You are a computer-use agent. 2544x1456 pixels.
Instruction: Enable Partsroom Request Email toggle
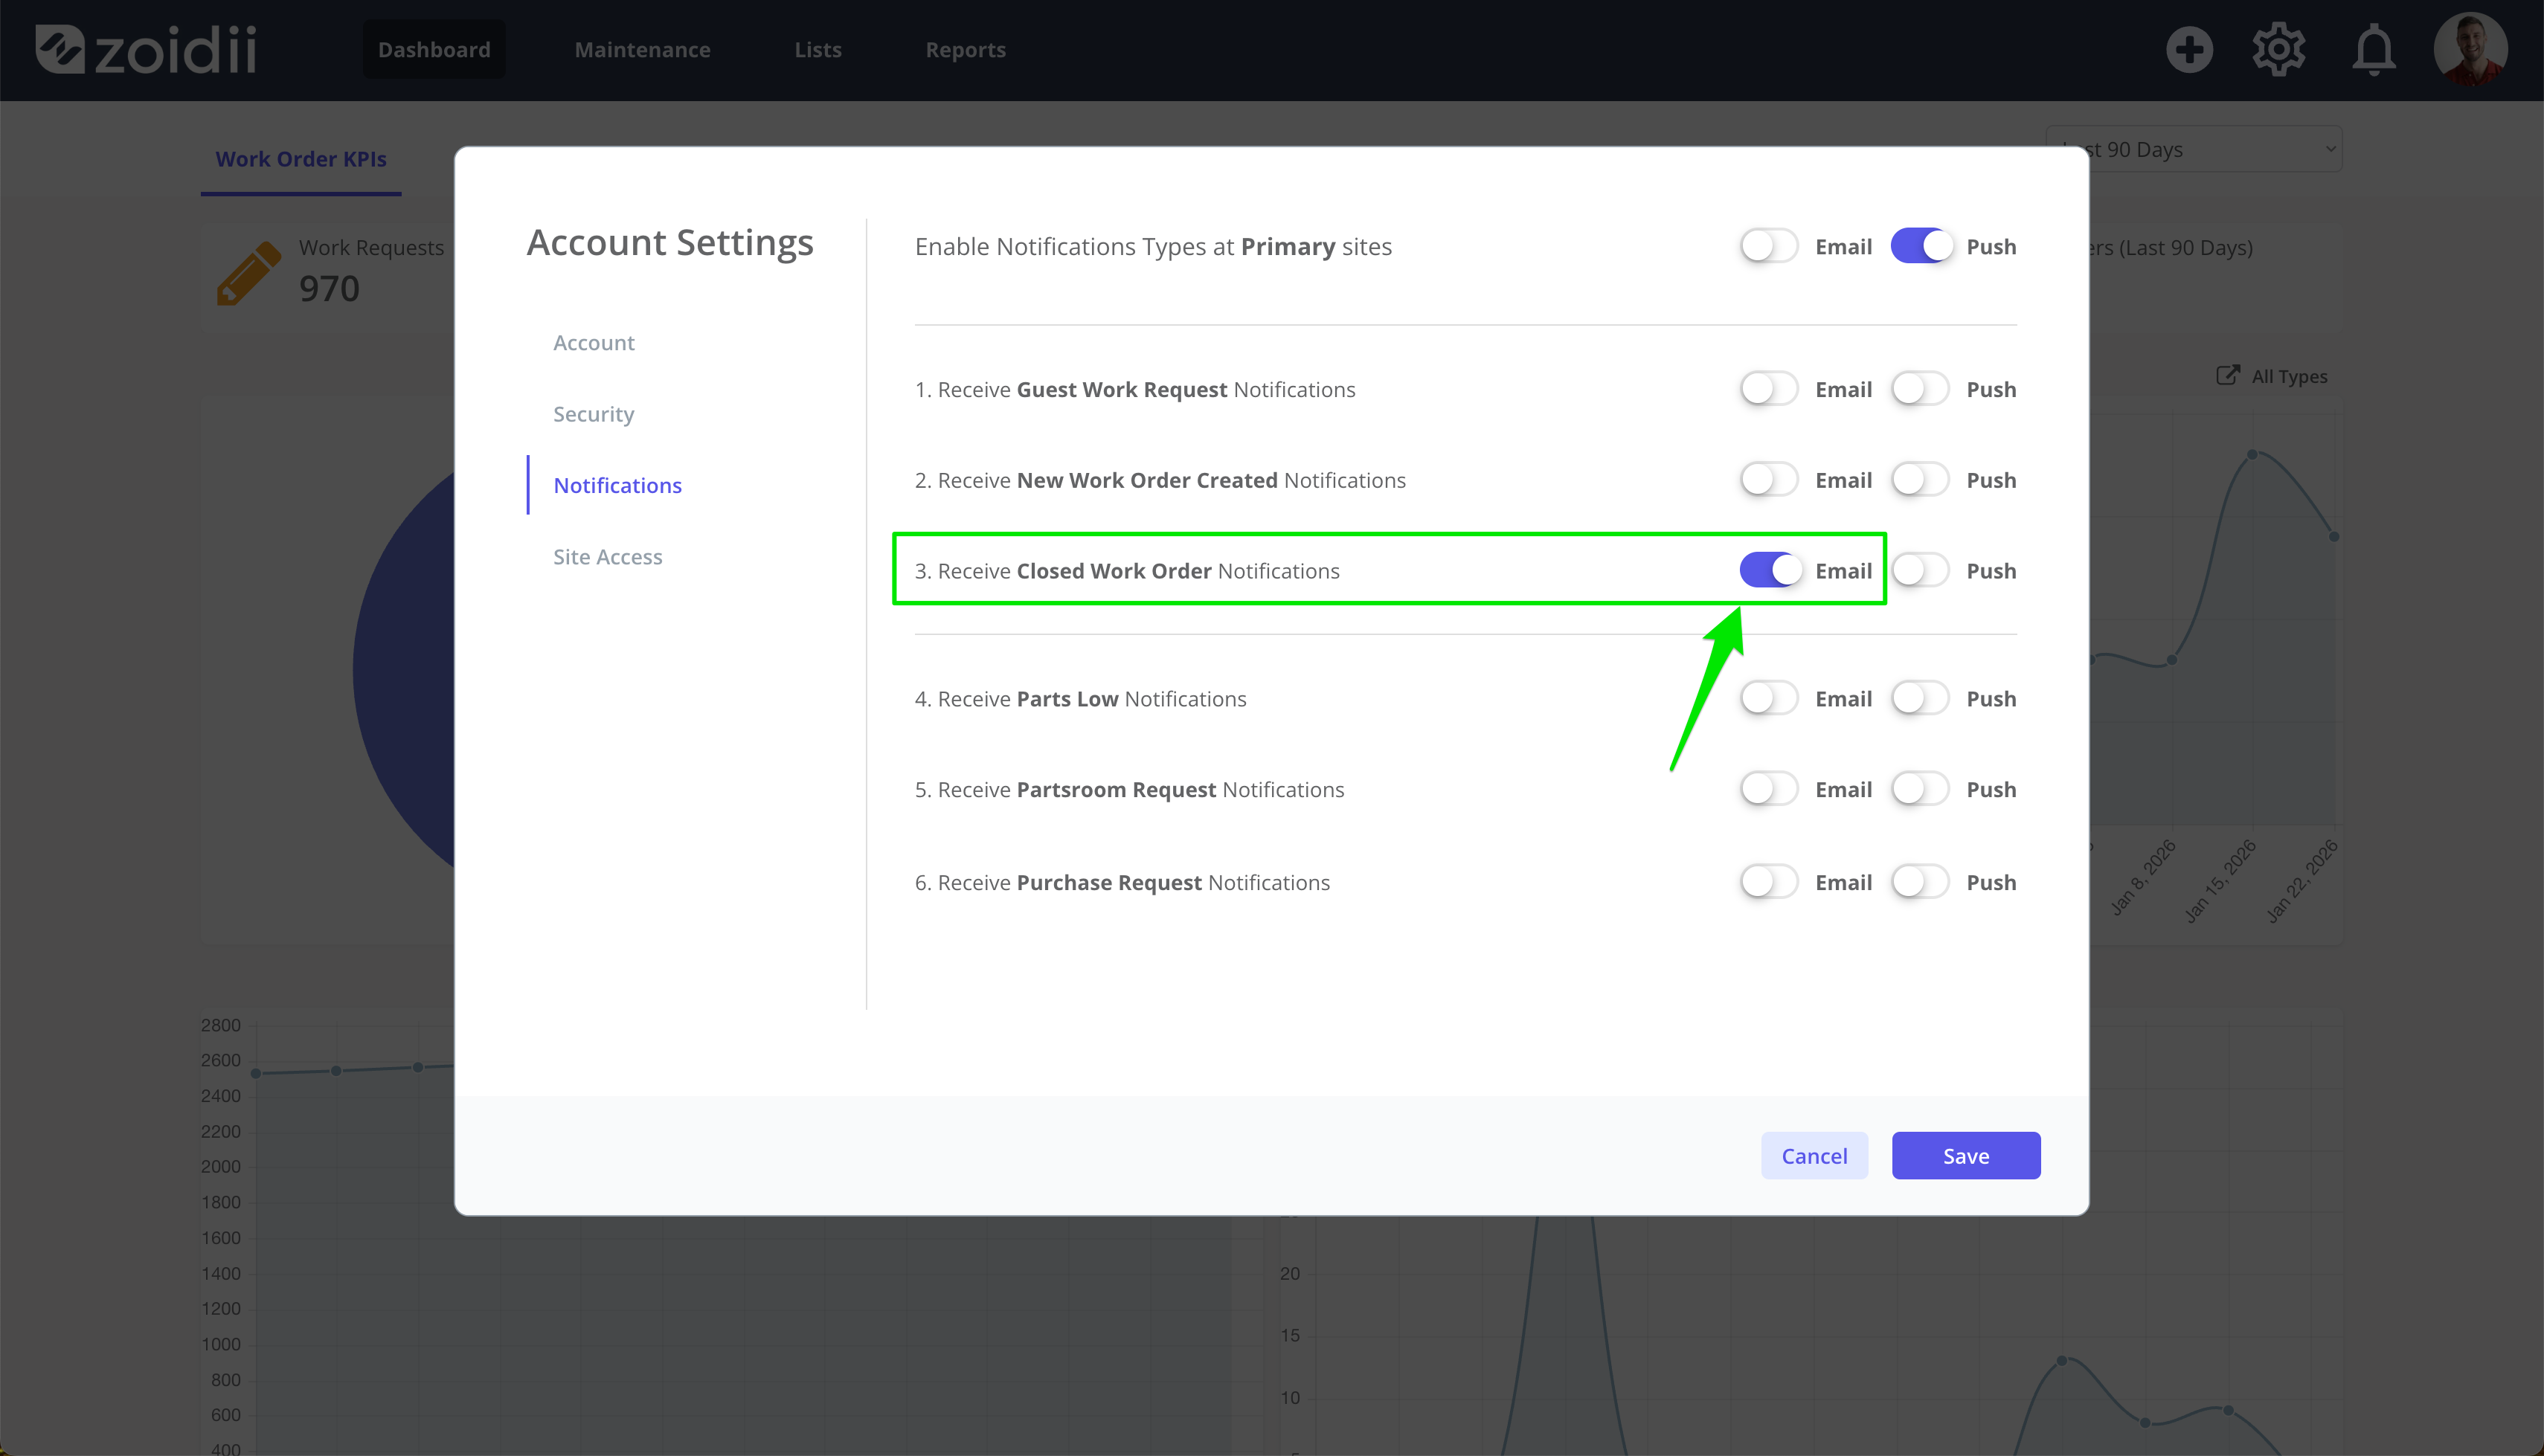click(1769, 789)
